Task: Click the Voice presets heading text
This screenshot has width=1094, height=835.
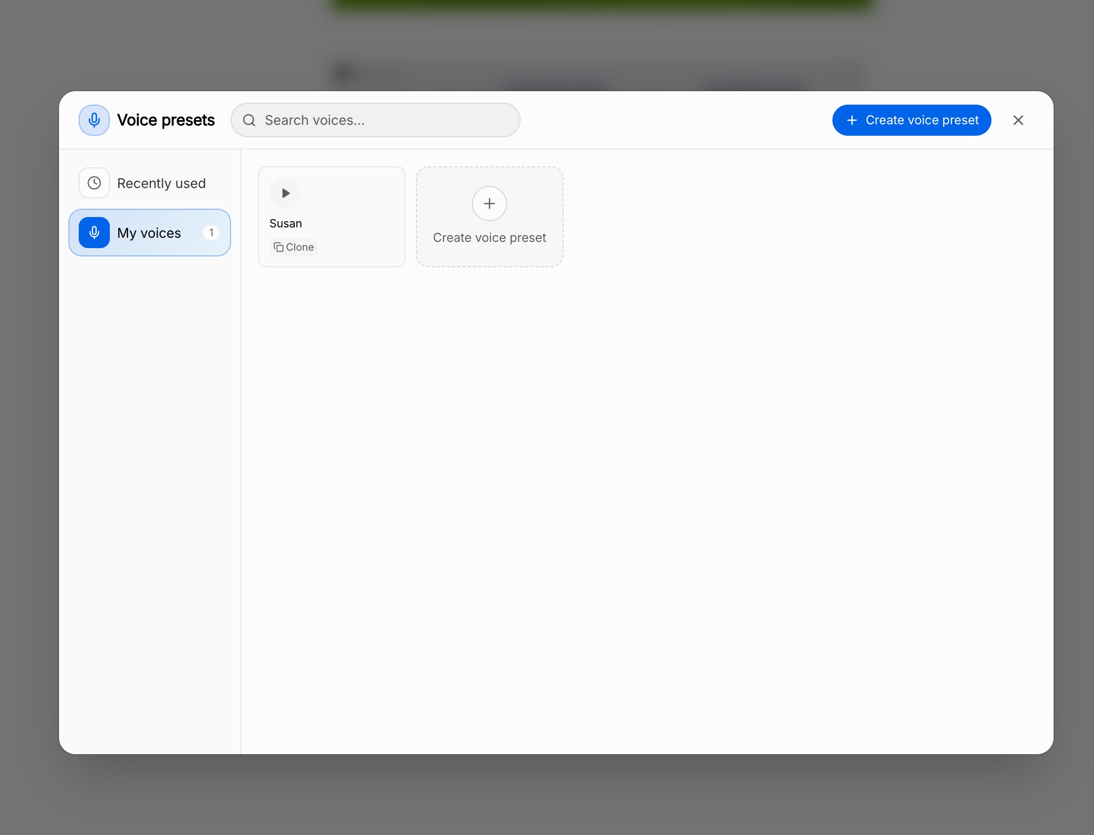Action: (166, 120)
